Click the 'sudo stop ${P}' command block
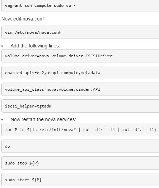 coord(80,163)
